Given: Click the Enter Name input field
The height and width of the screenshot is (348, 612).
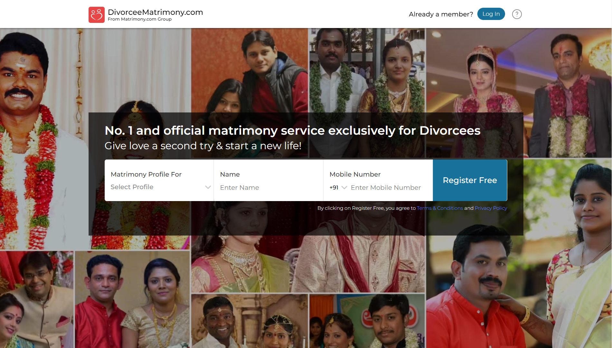Looking at the screenshot, I should (x=269, y=188).
